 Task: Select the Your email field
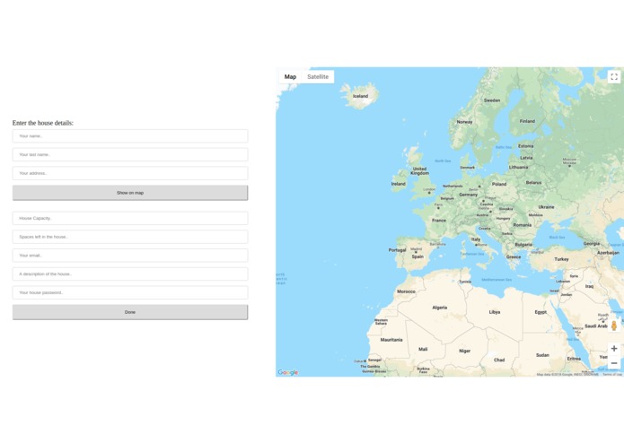pyautogui.click(x=130, y=256)
